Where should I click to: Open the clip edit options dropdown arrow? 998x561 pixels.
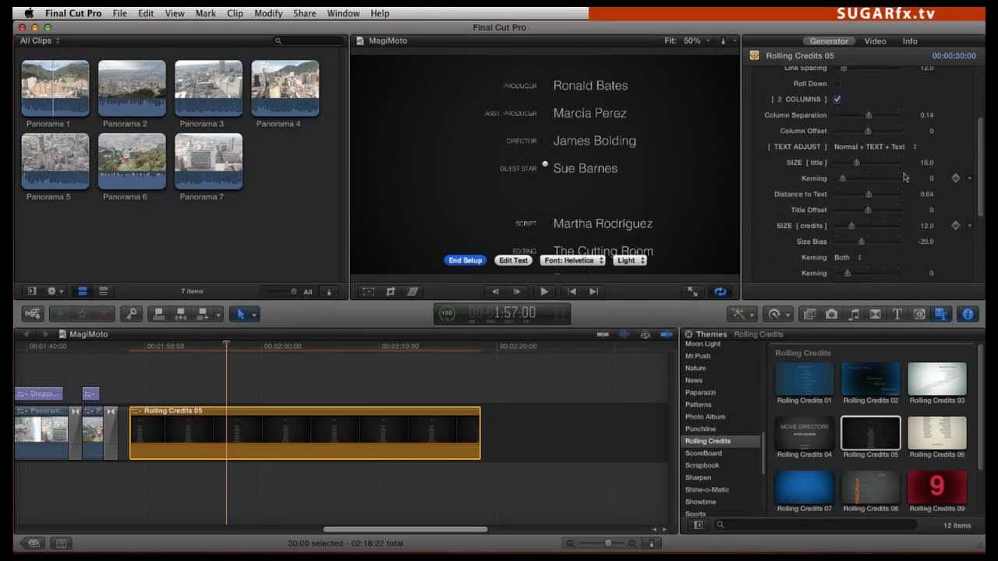click(218, 314)
